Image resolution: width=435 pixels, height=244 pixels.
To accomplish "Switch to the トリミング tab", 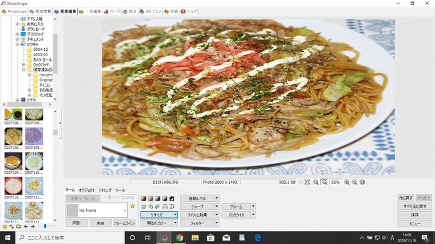I will (105, 191).
